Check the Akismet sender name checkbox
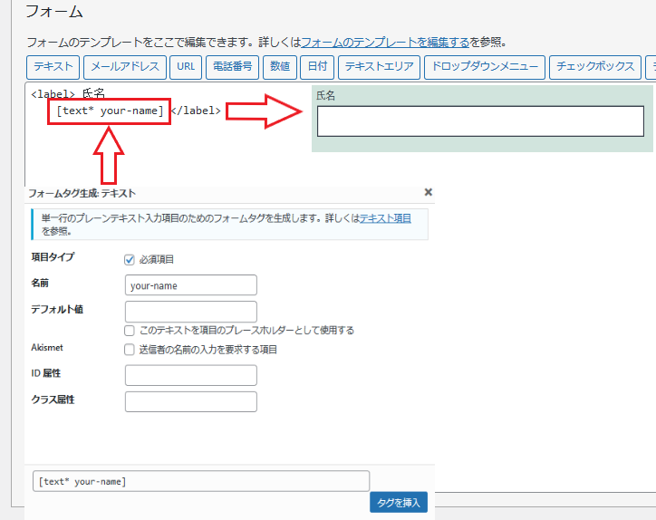Image resolution: width=656 pixels, height=520 pixels. (x=130, y=349)
